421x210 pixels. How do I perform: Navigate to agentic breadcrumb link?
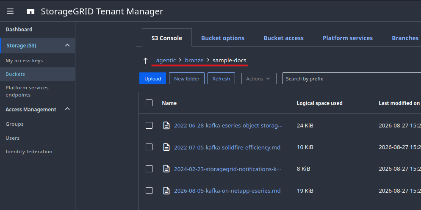pos(166,61)
